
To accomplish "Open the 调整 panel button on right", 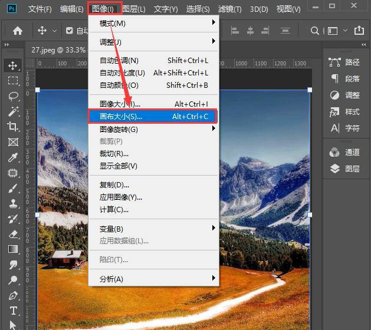I will [344, 95].
